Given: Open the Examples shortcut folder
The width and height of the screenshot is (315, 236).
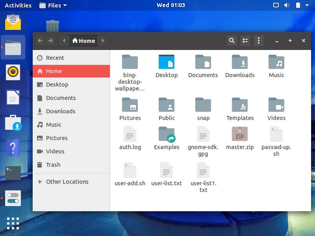Looking at the screenshot, I should tap(167, 134).
